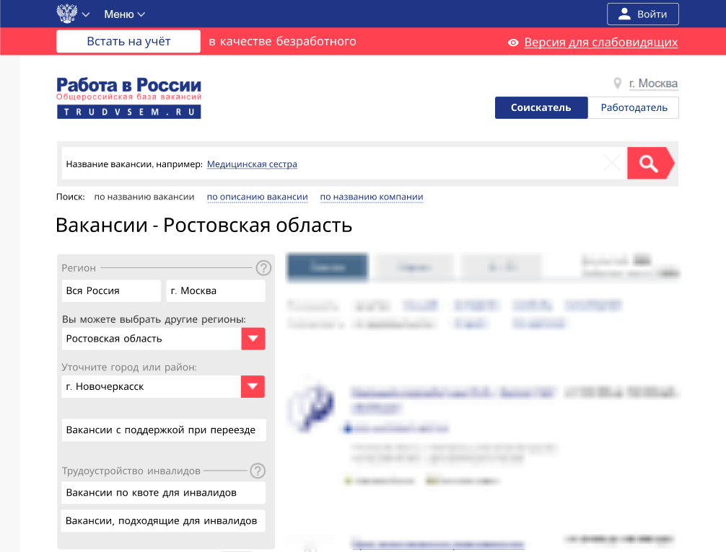Click the Работа в России site logo
This screenshot has height=552, width=726.
click(x=128, y=86)
